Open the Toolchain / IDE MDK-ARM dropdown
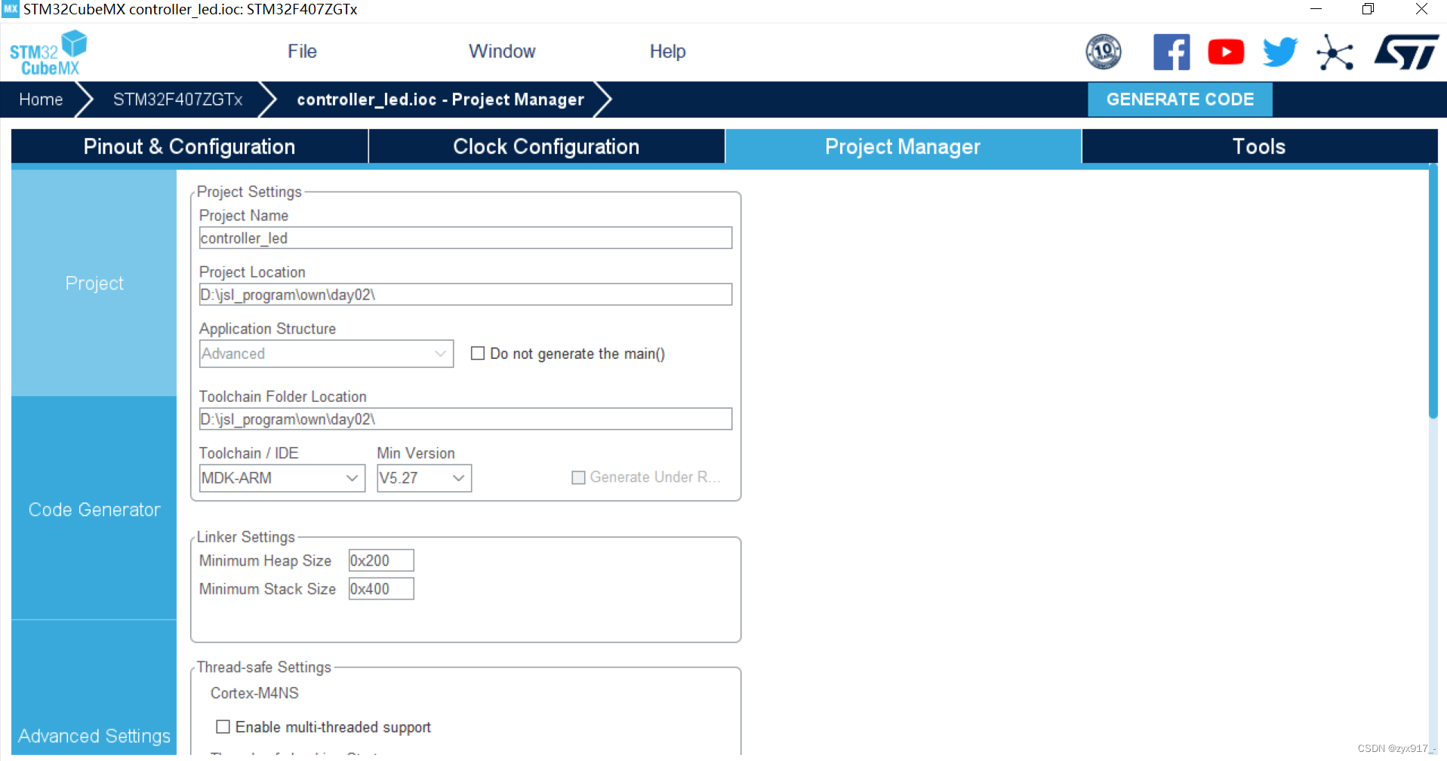 pos(282,478)
